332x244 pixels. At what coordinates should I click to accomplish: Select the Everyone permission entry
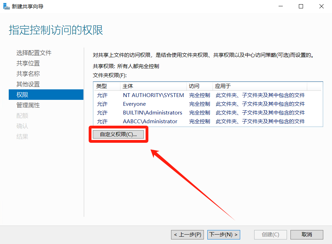pyautogui.click(x=134, y=104)
